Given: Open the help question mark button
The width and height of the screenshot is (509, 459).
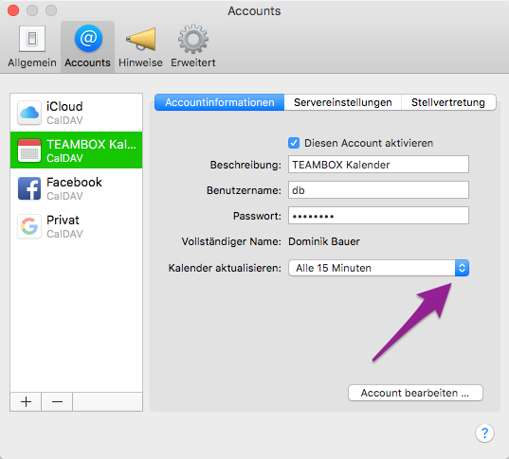Looking at the screenshot, I should pos(484,433).
